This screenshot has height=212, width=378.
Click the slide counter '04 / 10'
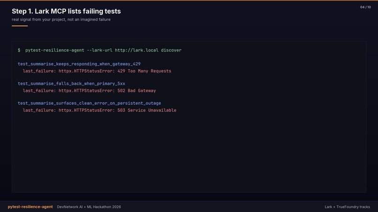click(365, 7)
